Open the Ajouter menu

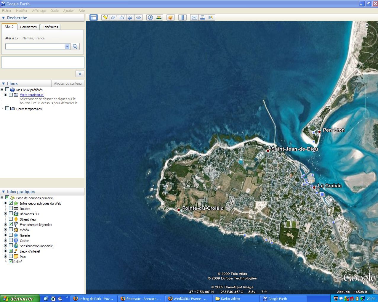point(68,11)
